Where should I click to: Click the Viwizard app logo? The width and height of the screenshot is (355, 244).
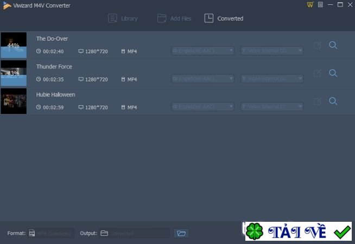click(7, 5)
